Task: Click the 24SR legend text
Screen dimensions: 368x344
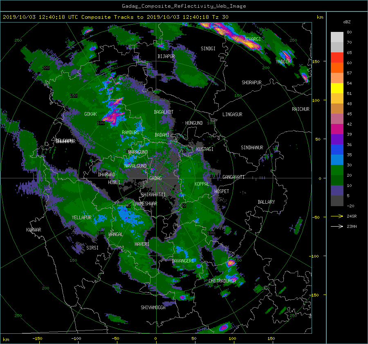Action: [352, 216]
